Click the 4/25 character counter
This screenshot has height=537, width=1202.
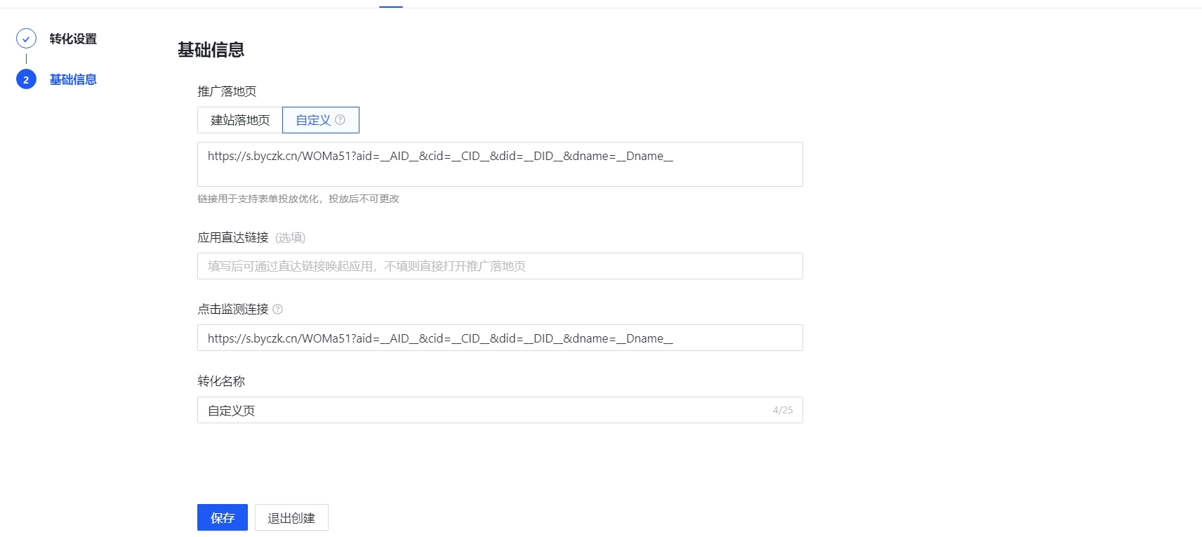point(782,410)
